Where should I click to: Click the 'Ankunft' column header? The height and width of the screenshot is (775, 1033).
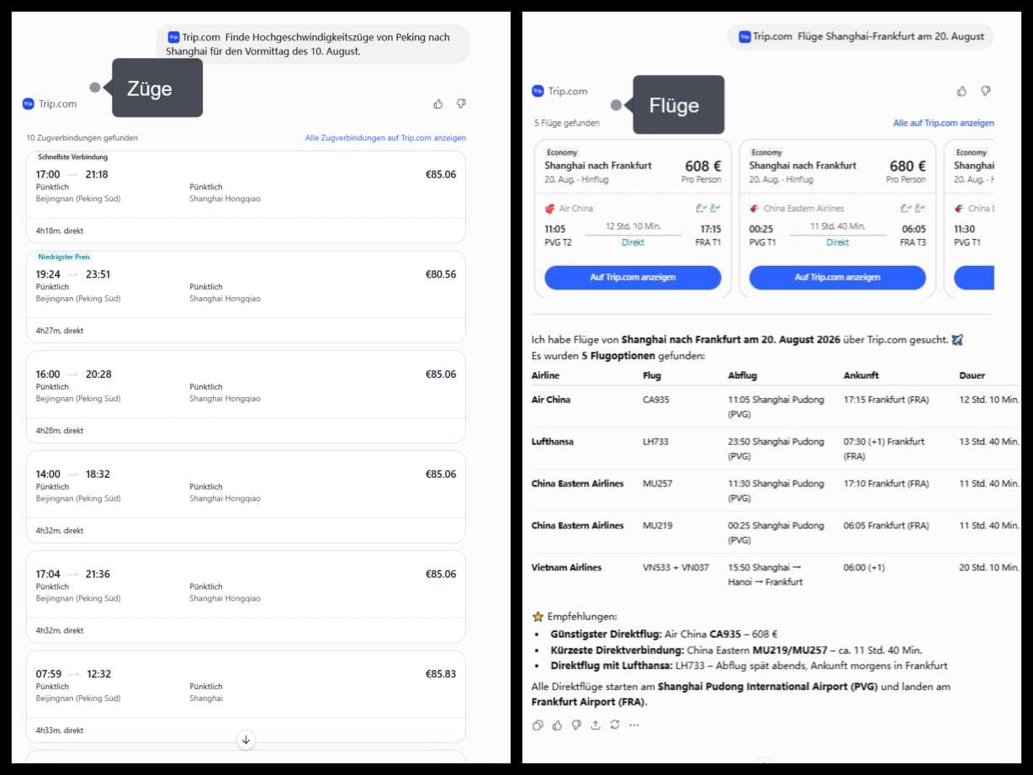(861, 375)
